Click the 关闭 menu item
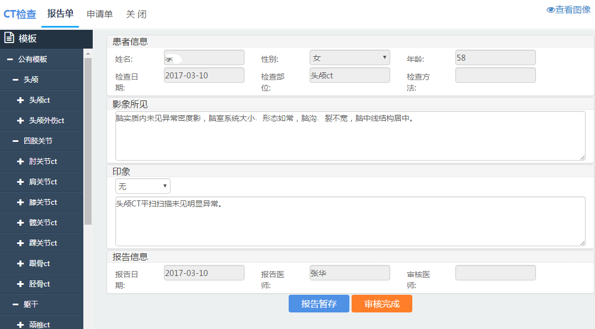The height and width of the screenshot is (329, 595). [x=136, y=14]
